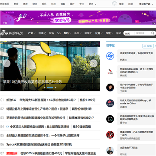Screen dimensions: 156x156
Task: Expand the 更多 menu in the top bar
Action: [x=92, y=4]
